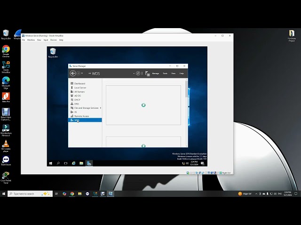Select the Nitro Pro desktop shortcut
Viewport: 301px width, 225px height.
(x=6, y=97)
